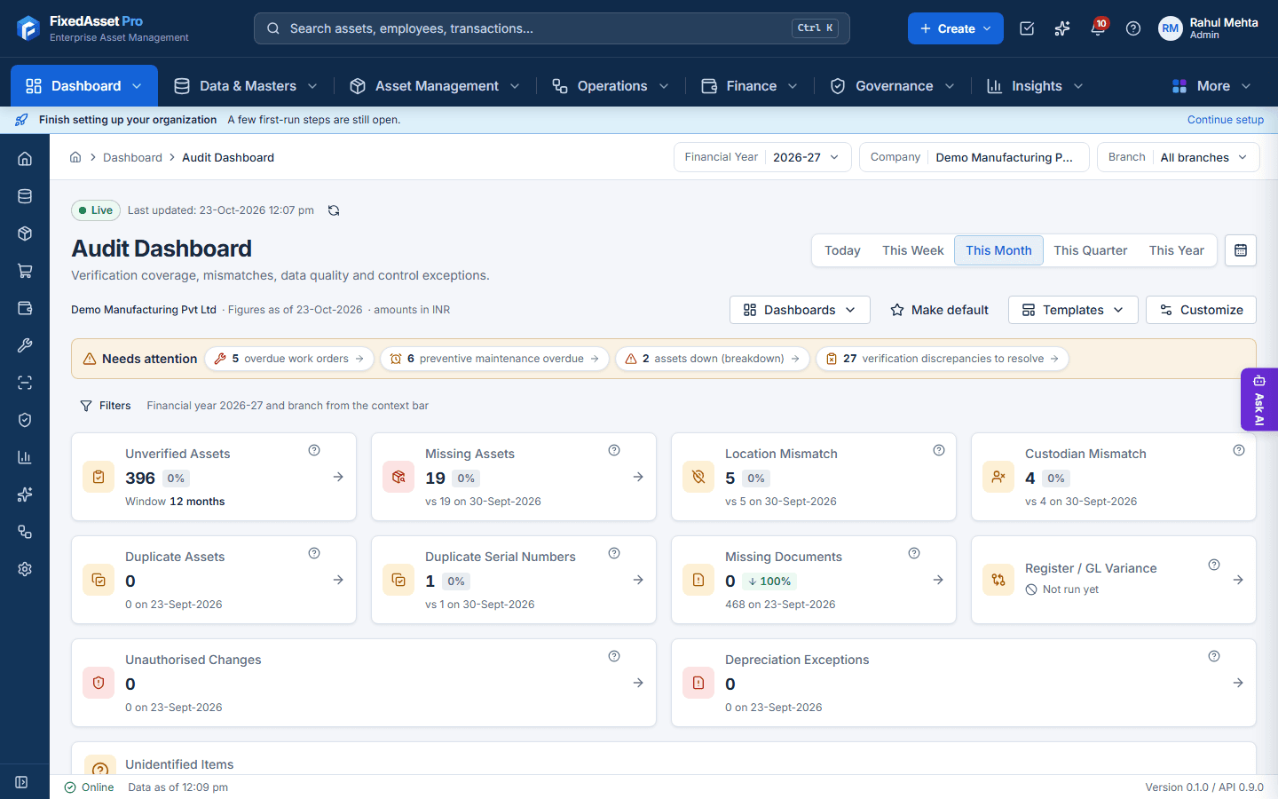Expand Templates dropdown button
Screen dimensions: 1278x799
1073,310
